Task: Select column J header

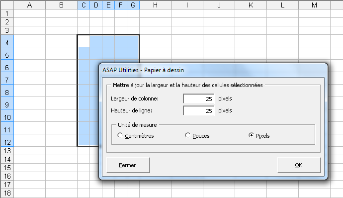Action: [219, 5]
